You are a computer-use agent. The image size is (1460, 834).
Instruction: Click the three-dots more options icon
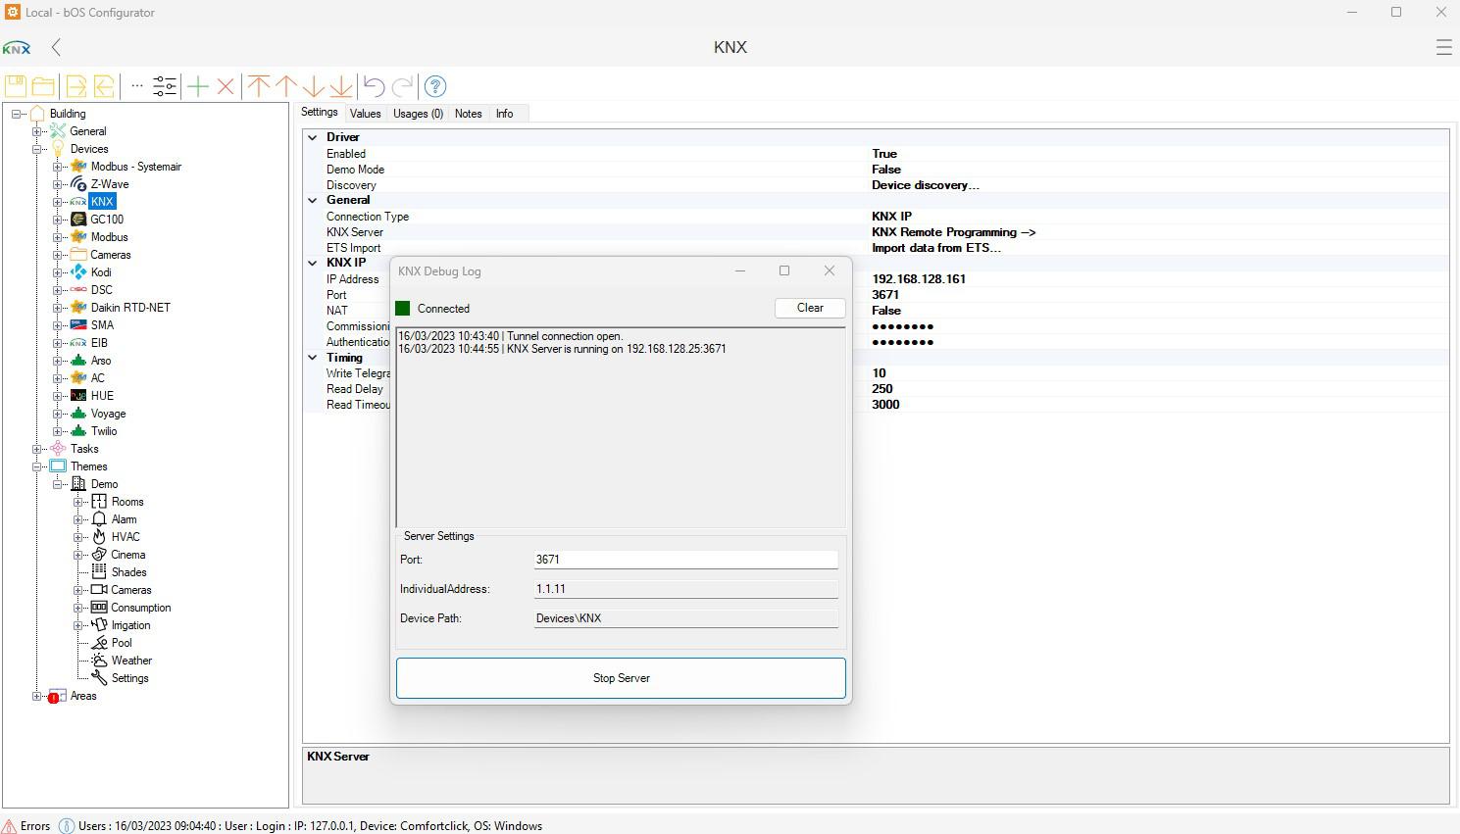point(137,86)
